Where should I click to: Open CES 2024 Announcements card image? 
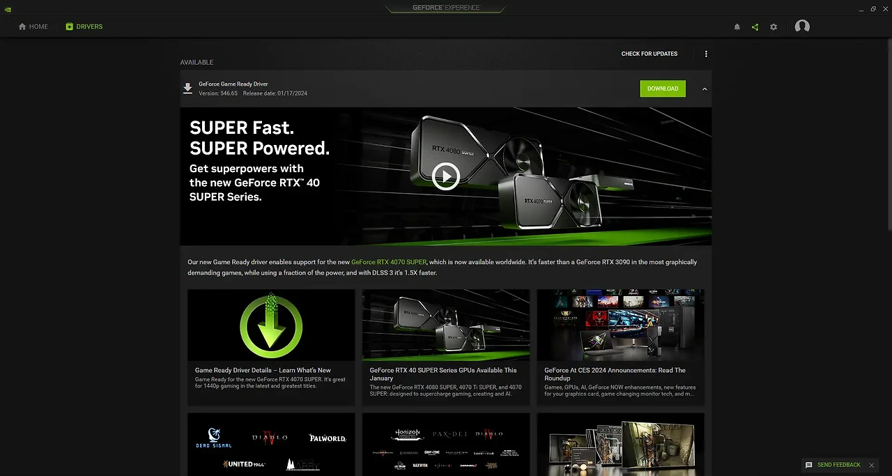[x=620, y=325]
